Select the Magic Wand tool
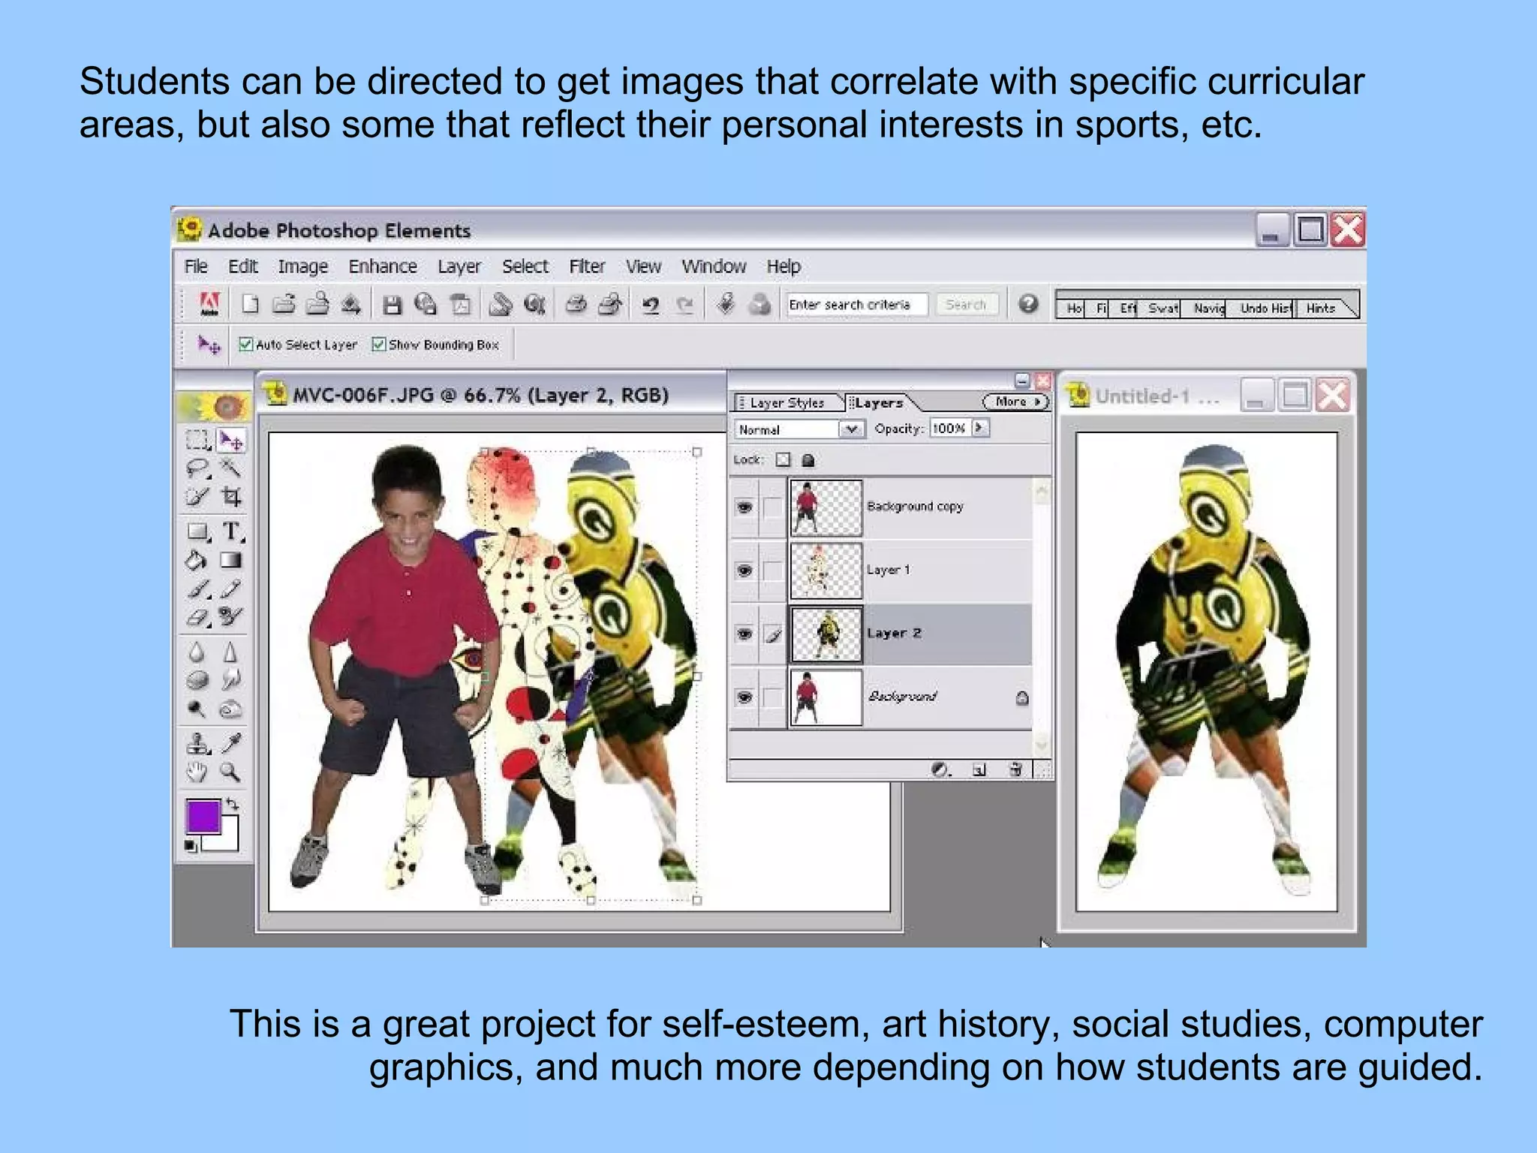The height and width of the screenshot is (1153, 1537). 231,468
